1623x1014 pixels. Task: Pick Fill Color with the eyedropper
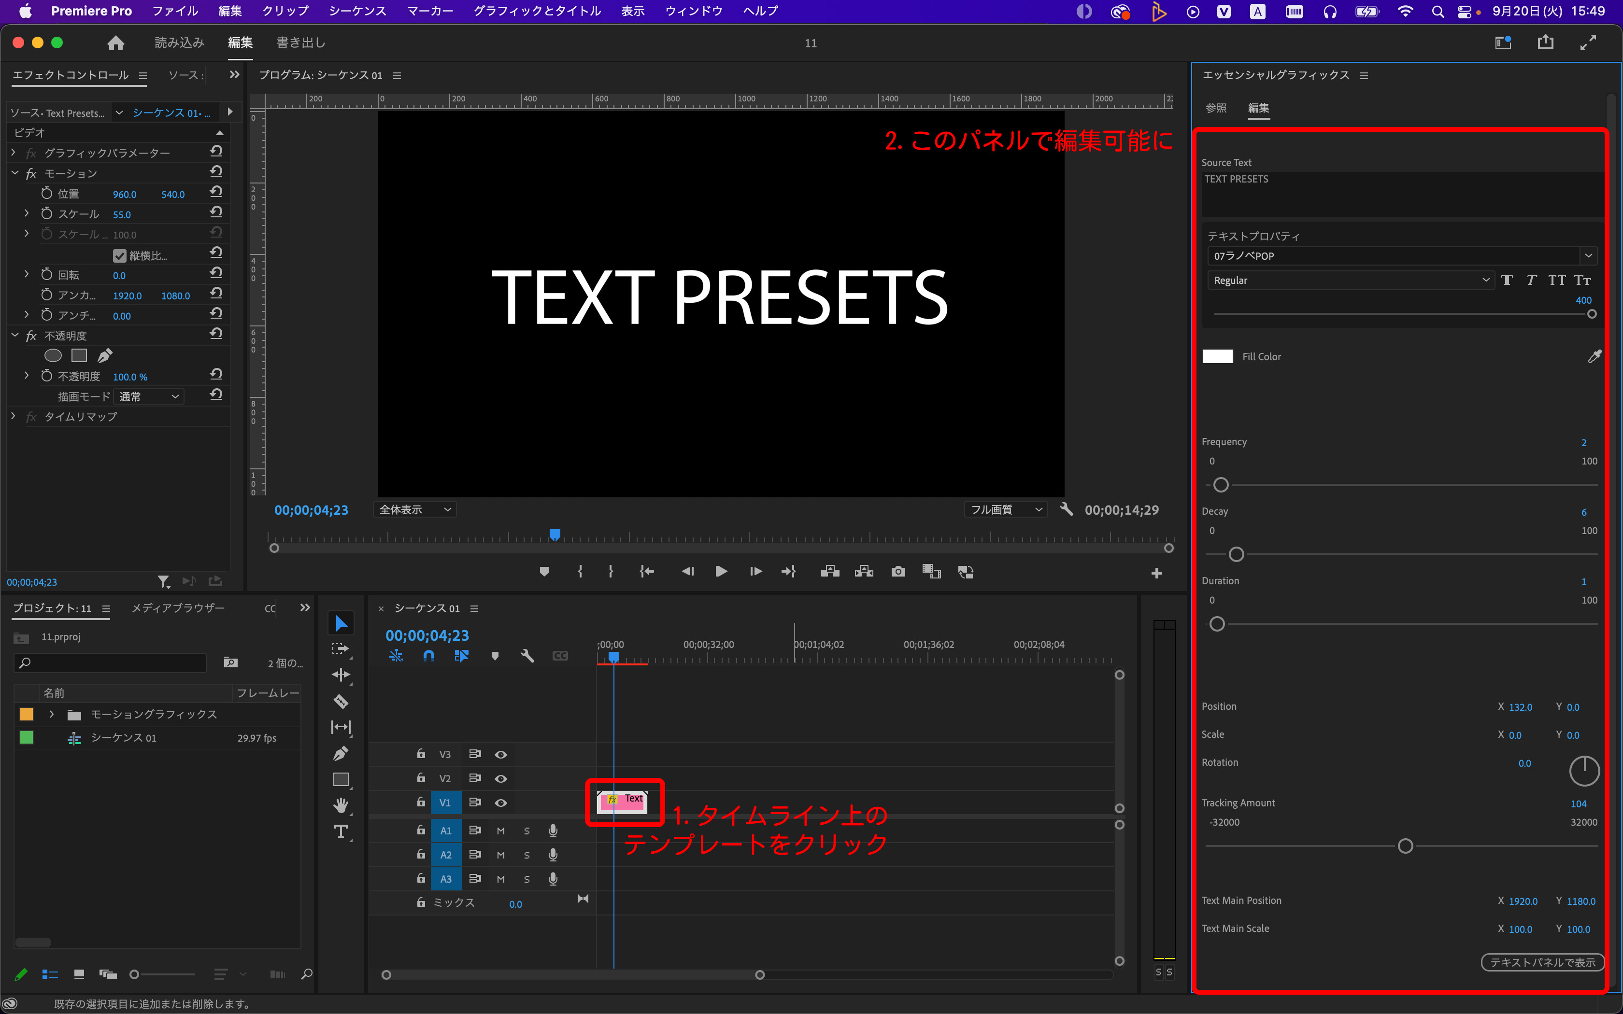(1594, 356)
